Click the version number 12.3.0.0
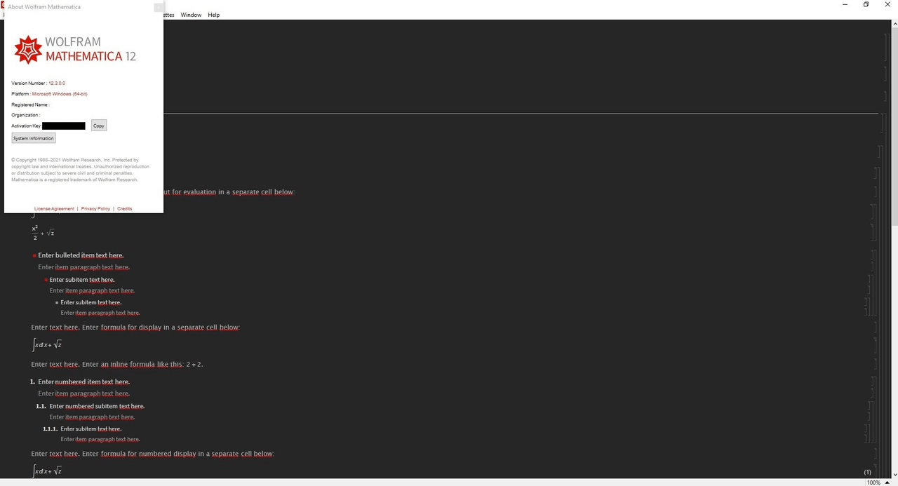This screenshot has height=486, width=898. point(57,83)
